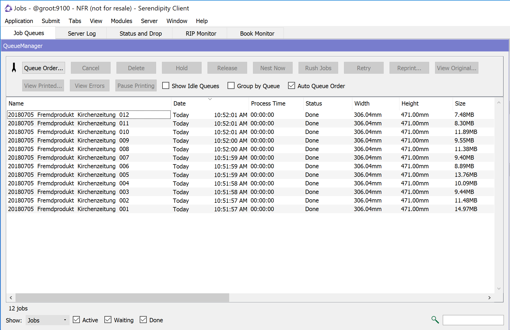The height and width of the screenshot is (330, 510).
Task: Click the Serendipity Client app logo
Action: [8, 8]
